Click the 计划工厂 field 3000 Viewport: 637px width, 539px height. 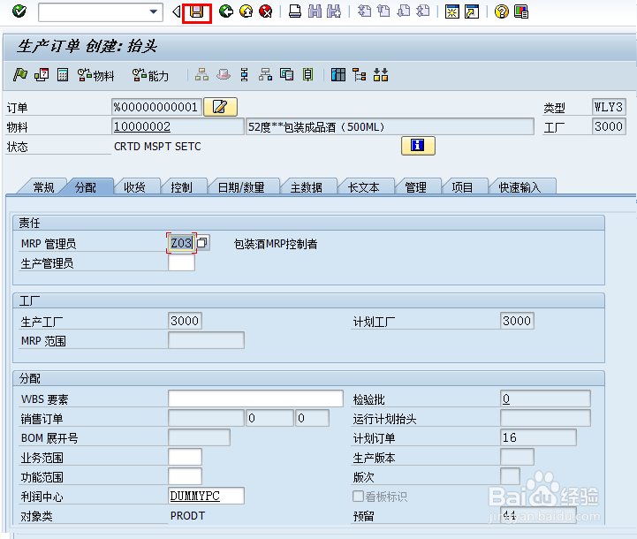coord(517,321)
